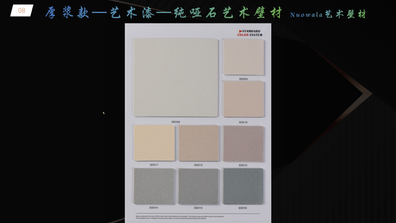Click the Dear customers disclaimer text
Image resolution: width=396 pixels, height=223 pixels.
click(180, 217)
